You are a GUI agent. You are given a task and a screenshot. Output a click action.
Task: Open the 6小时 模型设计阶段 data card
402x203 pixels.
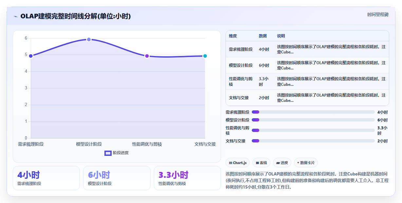117,178
